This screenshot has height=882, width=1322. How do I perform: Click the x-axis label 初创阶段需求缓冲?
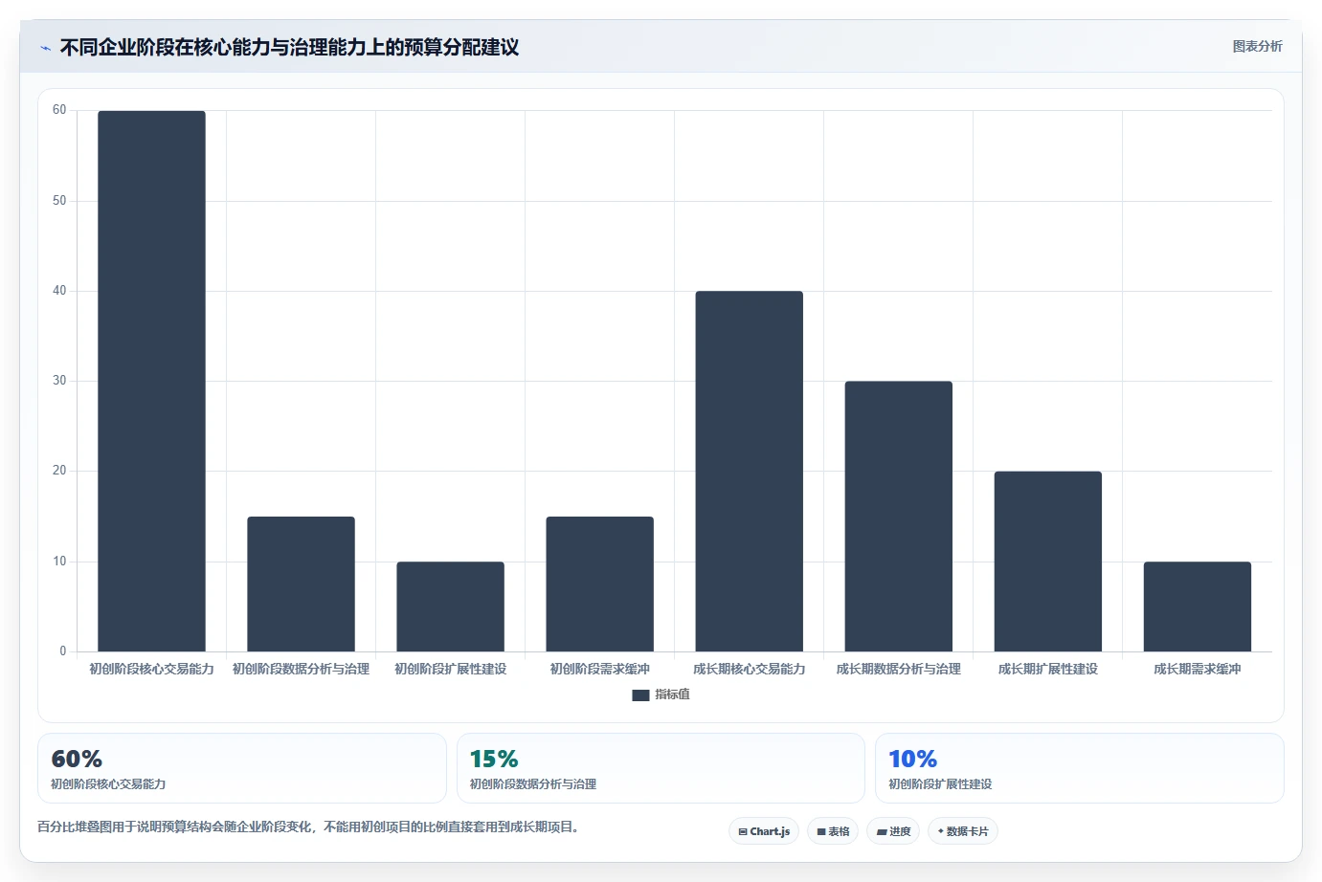599,669
